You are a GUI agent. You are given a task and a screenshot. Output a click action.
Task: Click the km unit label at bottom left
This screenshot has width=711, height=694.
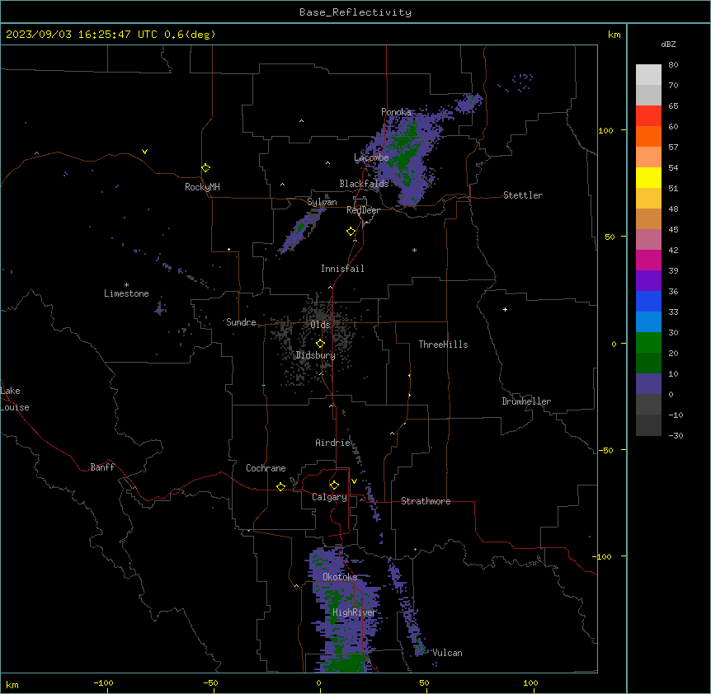point(12,685)
